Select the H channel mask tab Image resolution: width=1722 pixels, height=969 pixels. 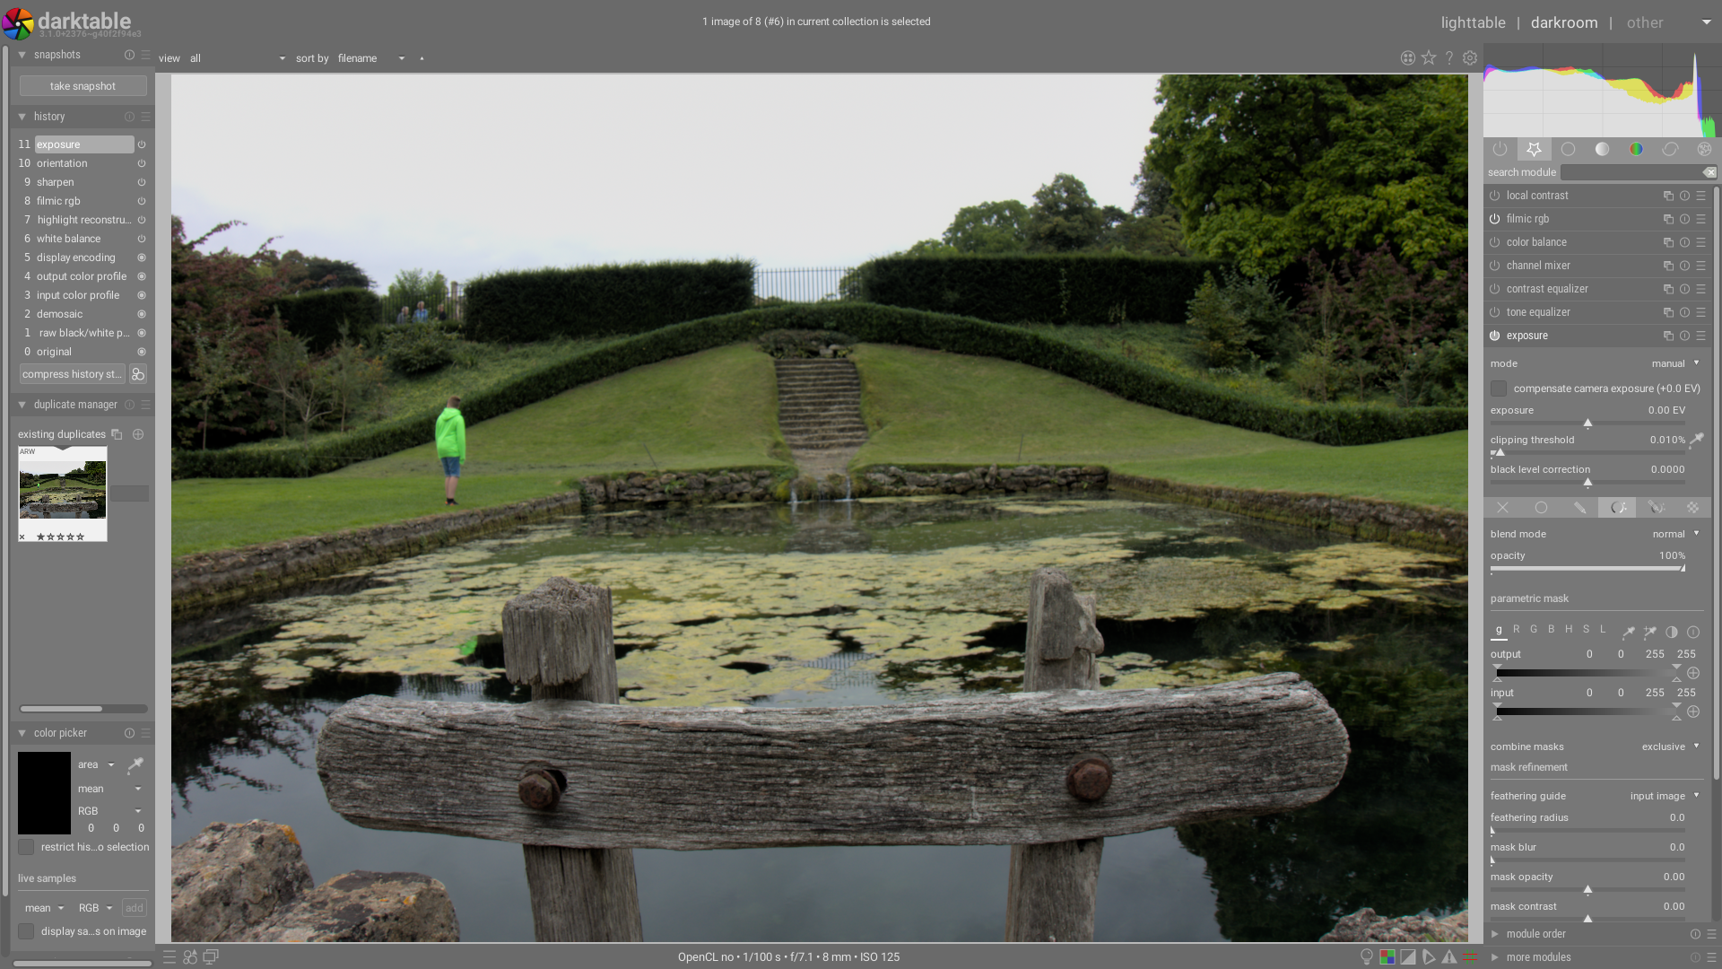pyautogui.click(x=1569, y=629)
